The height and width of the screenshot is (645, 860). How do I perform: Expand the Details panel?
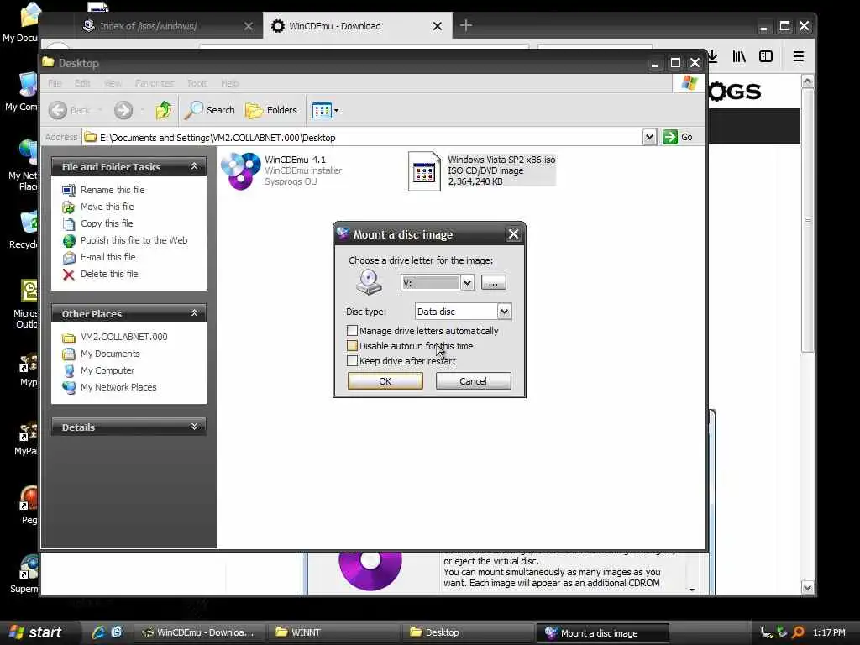pos(194,427)
